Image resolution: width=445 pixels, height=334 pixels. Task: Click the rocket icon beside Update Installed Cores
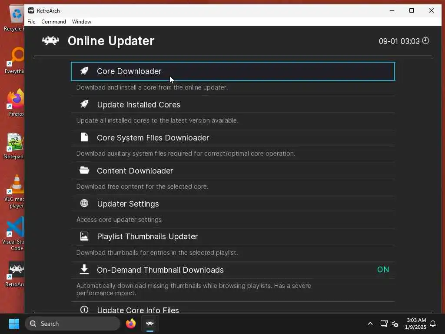coord(84,104)
